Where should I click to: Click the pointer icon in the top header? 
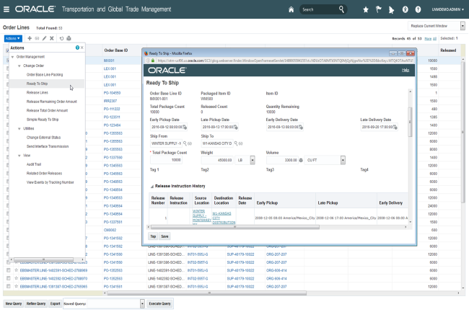(x=391, y=10)
